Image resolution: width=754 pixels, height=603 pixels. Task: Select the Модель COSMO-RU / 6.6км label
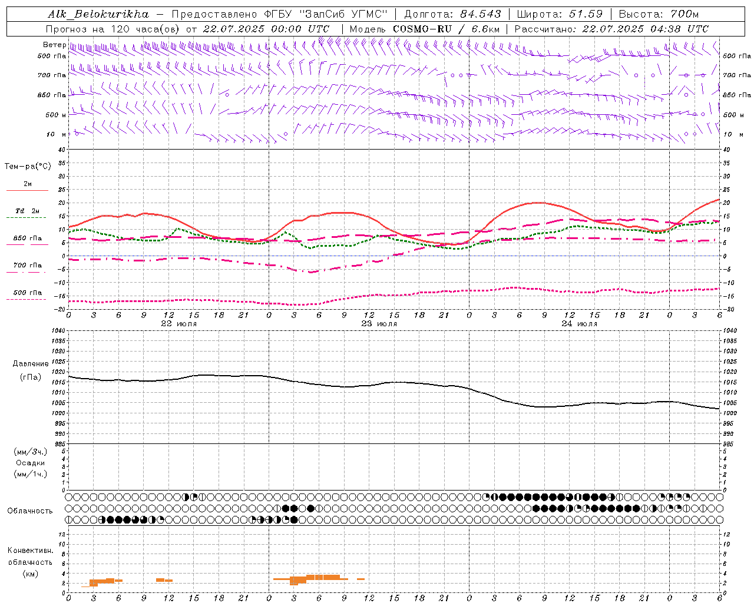(424, 29)
